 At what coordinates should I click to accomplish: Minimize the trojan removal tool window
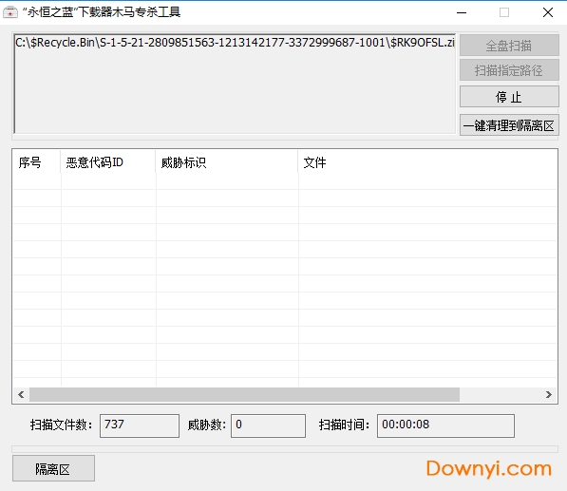(x=462, y=12)
